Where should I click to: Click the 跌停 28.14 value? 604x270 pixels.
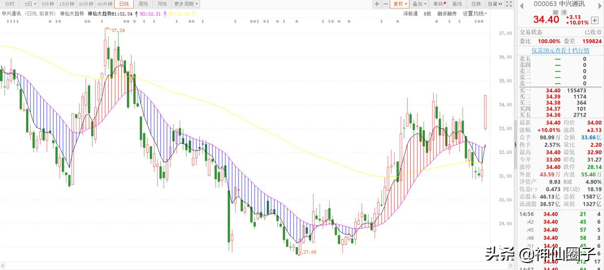(594, 166)
